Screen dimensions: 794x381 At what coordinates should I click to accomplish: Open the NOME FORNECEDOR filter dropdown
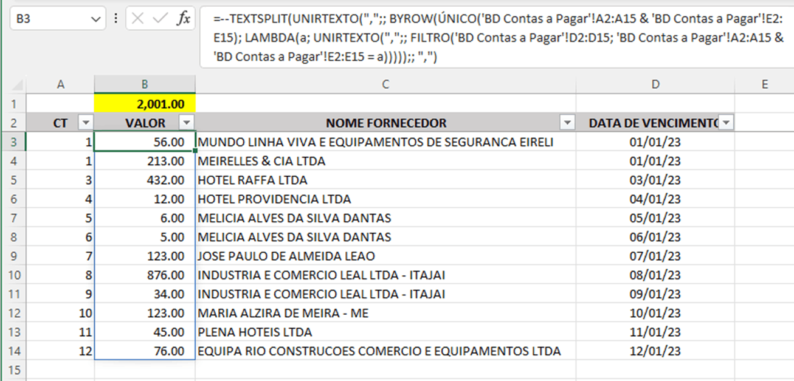click(568, 123)
